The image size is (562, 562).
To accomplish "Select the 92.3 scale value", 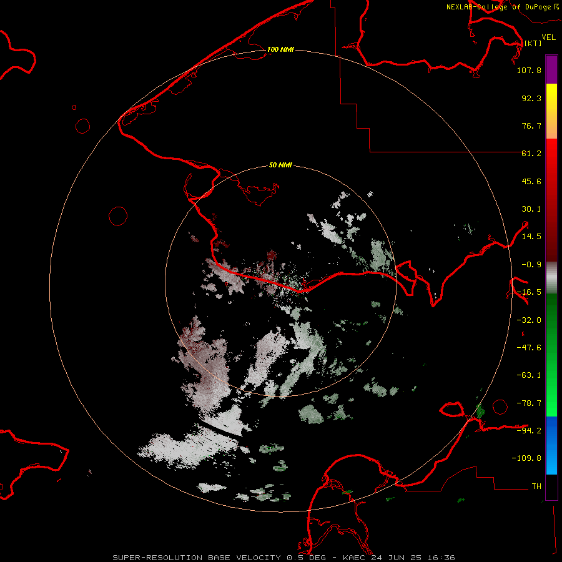I will [x=531, y=98].
